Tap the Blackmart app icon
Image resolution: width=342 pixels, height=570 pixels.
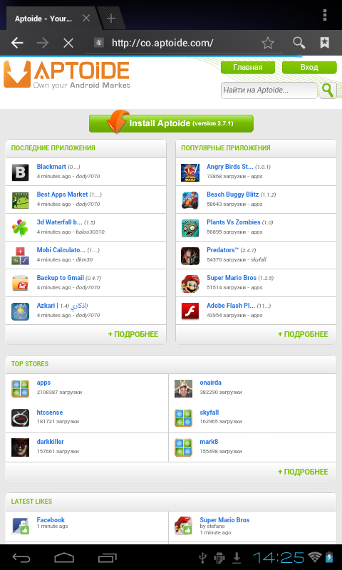(20, 172)
